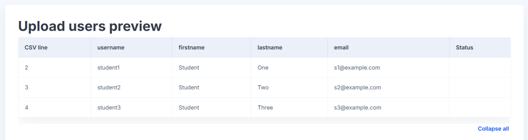This screenshot has height=140, width=528.
Task: Select the firstname column header
Action: pyautogui.click(x=212, y=47)
